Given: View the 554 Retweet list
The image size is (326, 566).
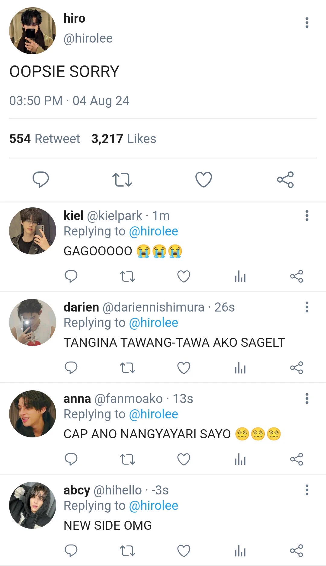Looking at the screenshot, I should point(45,139).
